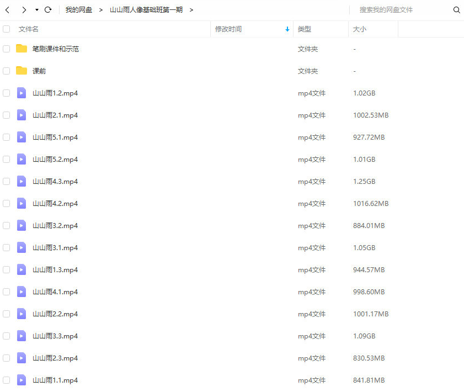Open the file 山山雨5.2.mp4
The width and height of the screenshot is (464, 392).
[55, 159]
